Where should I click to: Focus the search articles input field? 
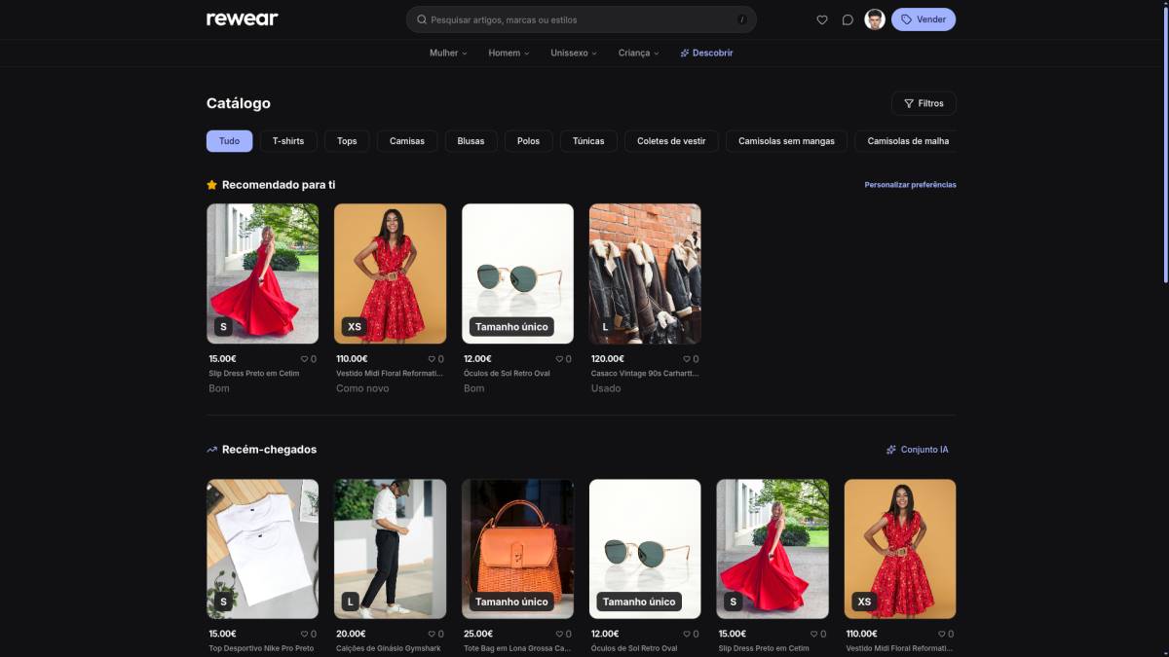(x=582, y=19)
